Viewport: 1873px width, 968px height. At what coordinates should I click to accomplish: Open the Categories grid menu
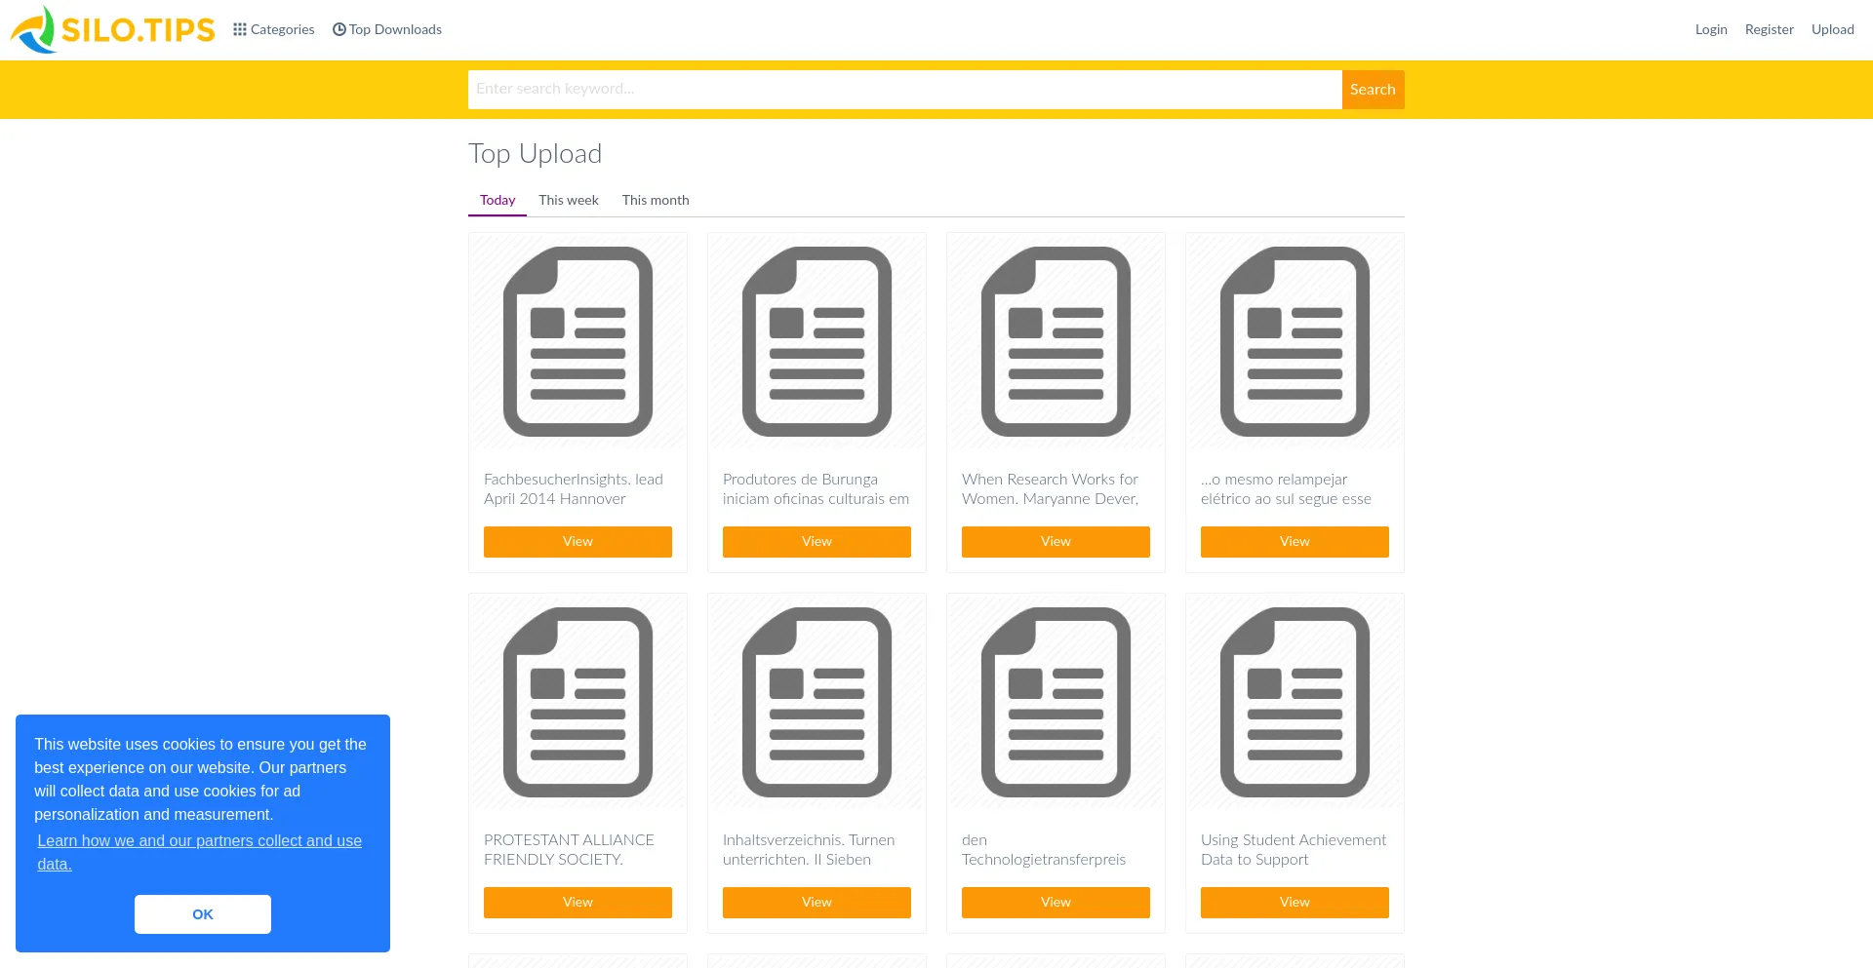[x=273, y=29]
